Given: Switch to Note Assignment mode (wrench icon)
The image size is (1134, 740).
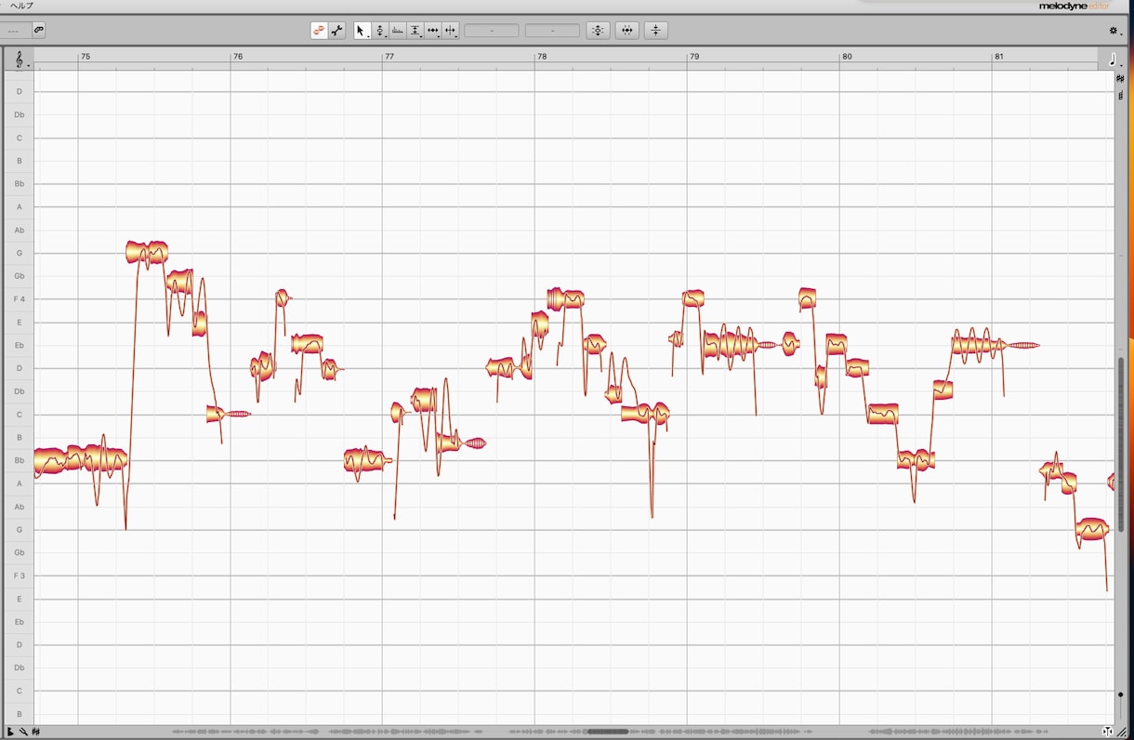Looking at the screenshot, I should coord(336,31).
